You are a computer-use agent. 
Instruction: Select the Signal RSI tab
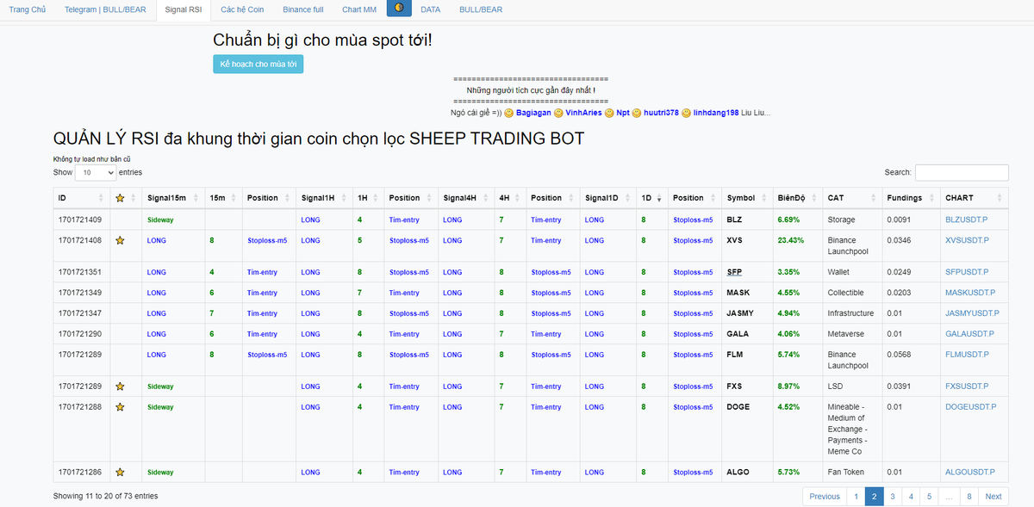[184, 9]
